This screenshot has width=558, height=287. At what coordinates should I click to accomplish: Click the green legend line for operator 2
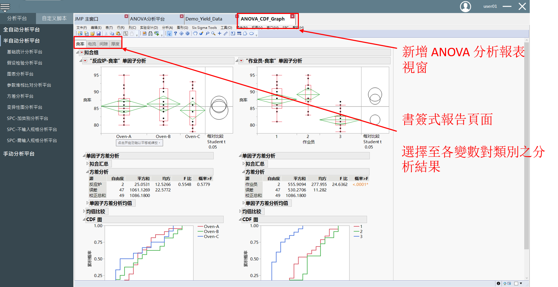pyautogui.click(x=356, y=231)
